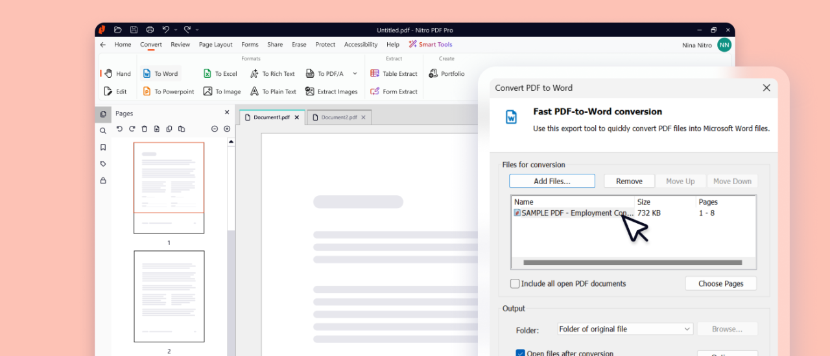
Task: Click the insert page icon in Pages panel
Action: point(156,129)
